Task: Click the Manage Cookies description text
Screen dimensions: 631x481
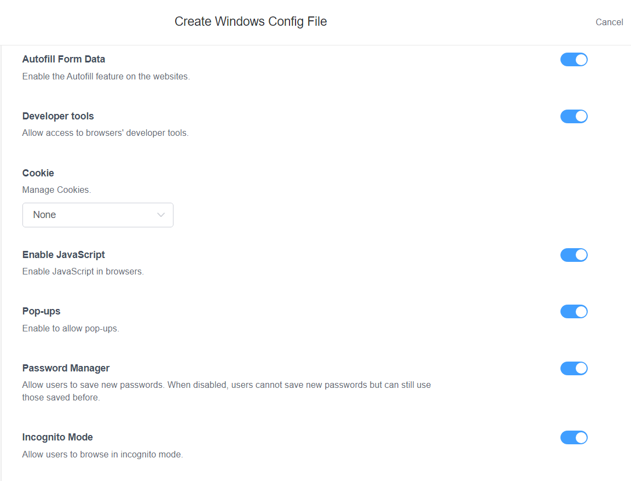Action: [x=56, y=190]
